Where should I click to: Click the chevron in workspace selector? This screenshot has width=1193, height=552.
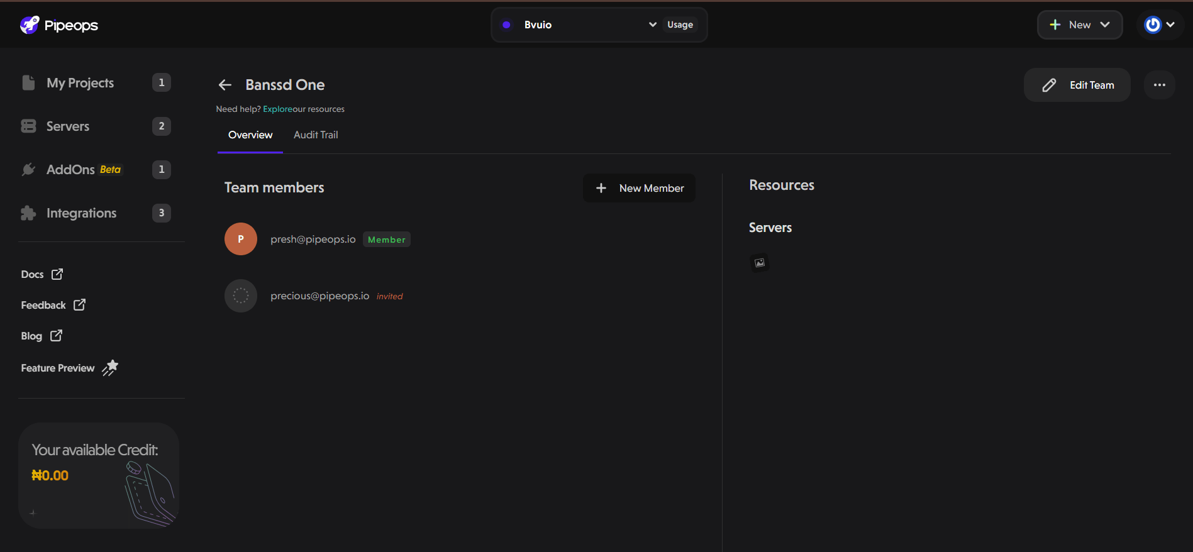click(653, 25)
